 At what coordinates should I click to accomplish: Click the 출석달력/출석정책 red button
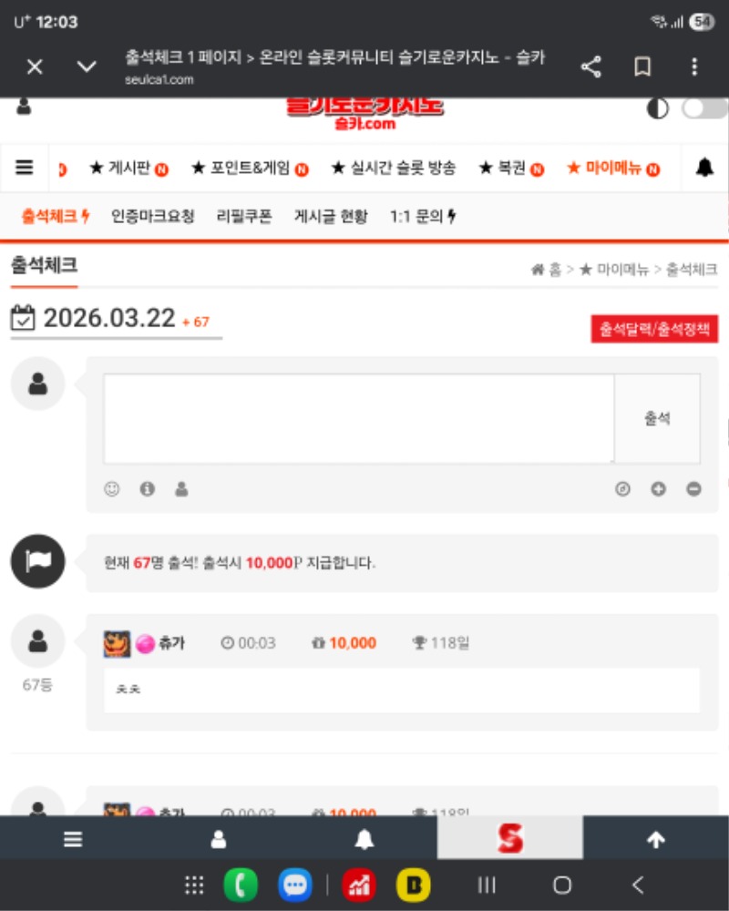click(654, 329)
